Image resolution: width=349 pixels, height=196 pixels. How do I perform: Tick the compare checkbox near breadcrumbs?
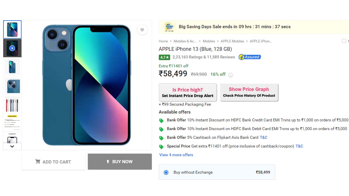(x=344, y=41)
